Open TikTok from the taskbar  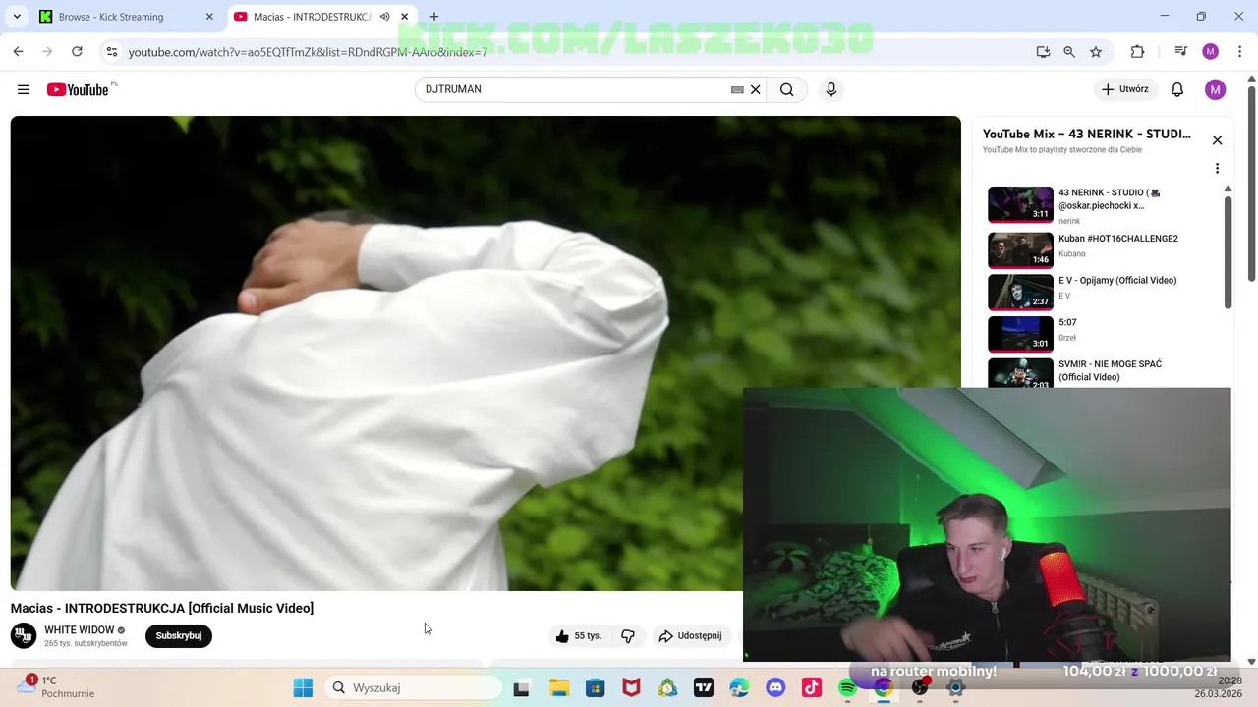[x=812, y=688]
